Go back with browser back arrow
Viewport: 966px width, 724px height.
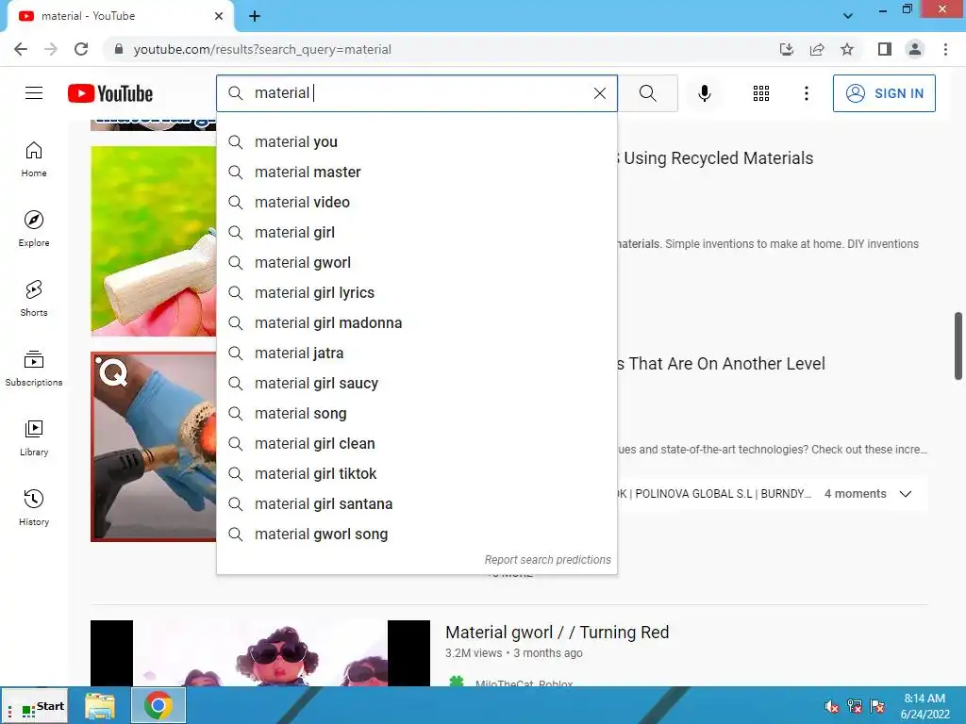point(21,49)
